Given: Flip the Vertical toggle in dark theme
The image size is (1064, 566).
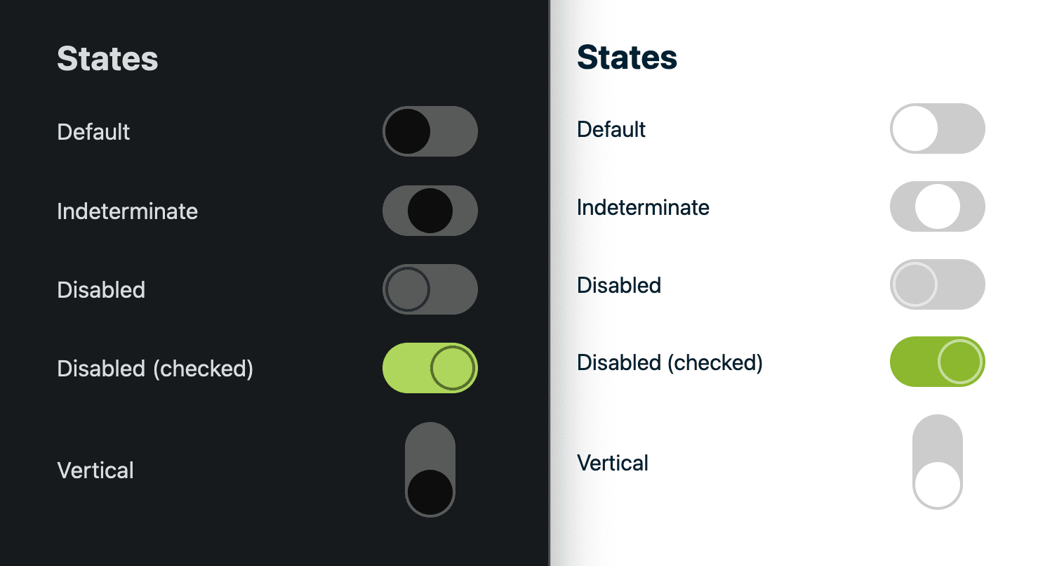Looking at the screenshot, I should 430,470.
